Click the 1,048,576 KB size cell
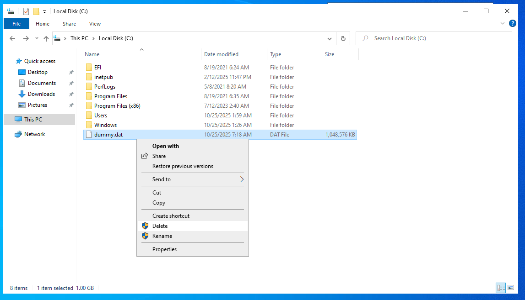Image resolution: width=525 pixels, height=300 pixels. point(340,135)
